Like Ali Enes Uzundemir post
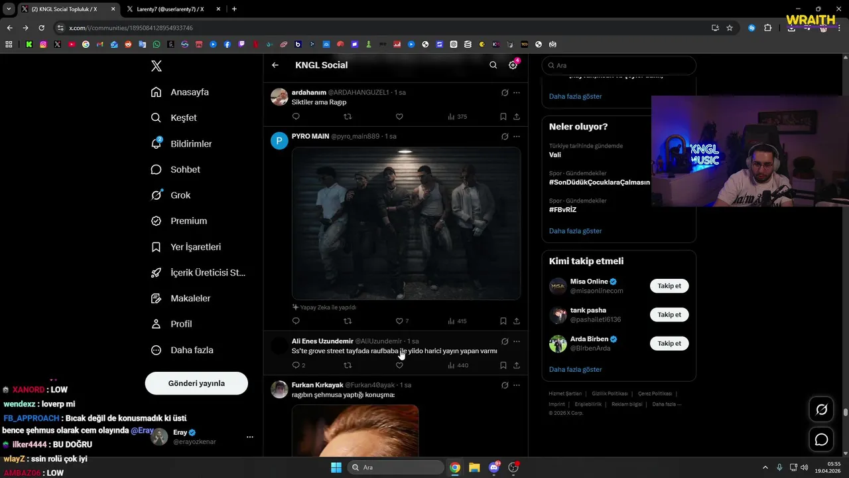Screen dimensions: 849x478 tap(399, 365)
